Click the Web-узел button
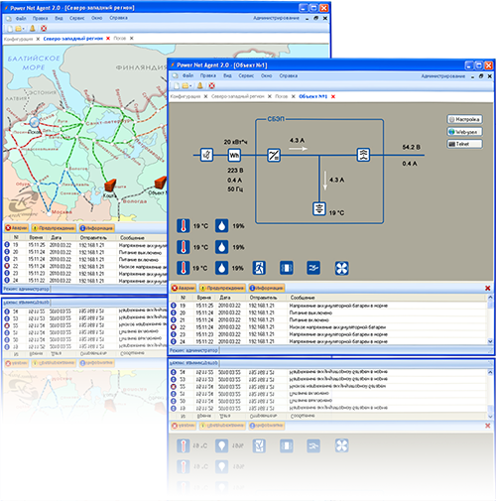 pyautogui.click(x=464, y=132)
